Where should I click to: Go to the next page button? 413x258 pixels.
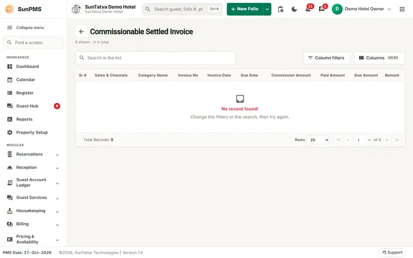[387, 140]
